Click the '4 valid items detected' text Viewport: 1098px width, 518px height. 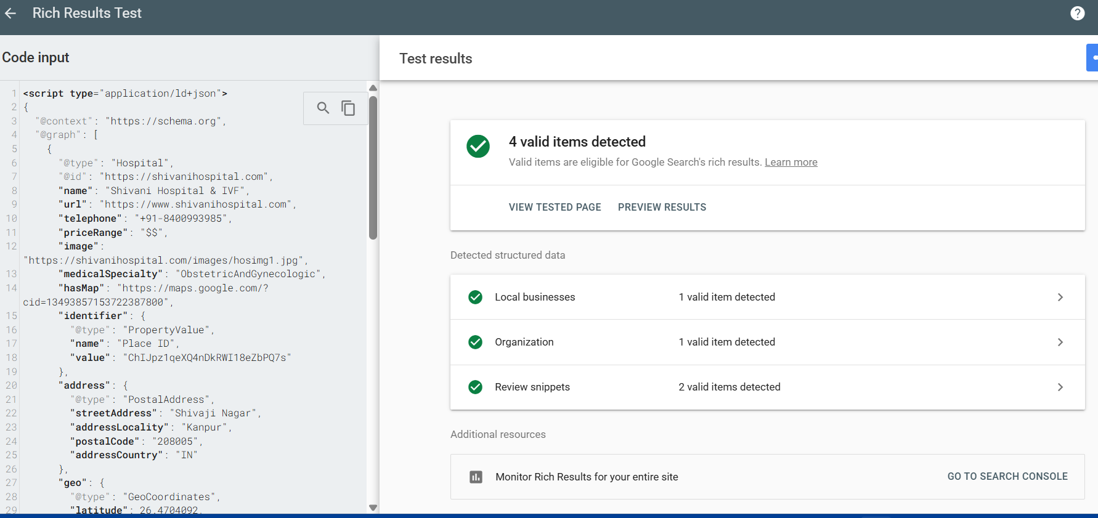click(x=577, y=142)
